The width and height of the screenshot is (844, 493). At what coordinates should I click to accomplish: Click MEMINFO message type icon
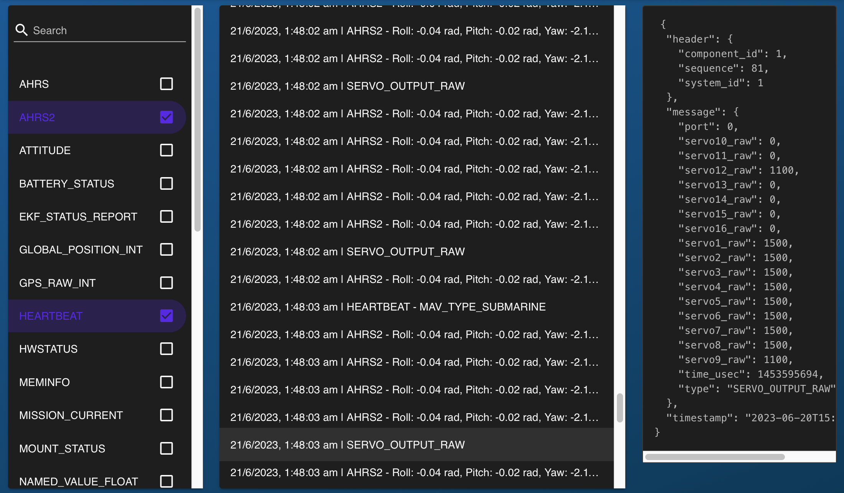167,382
